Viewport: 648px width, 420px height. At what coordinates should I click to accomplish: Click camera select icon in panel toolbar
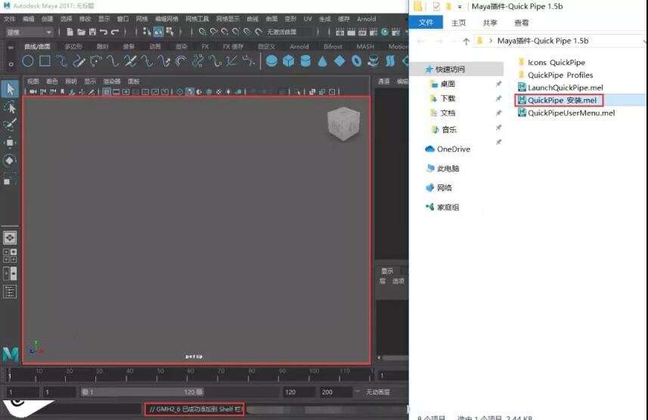tap(33, 91)
